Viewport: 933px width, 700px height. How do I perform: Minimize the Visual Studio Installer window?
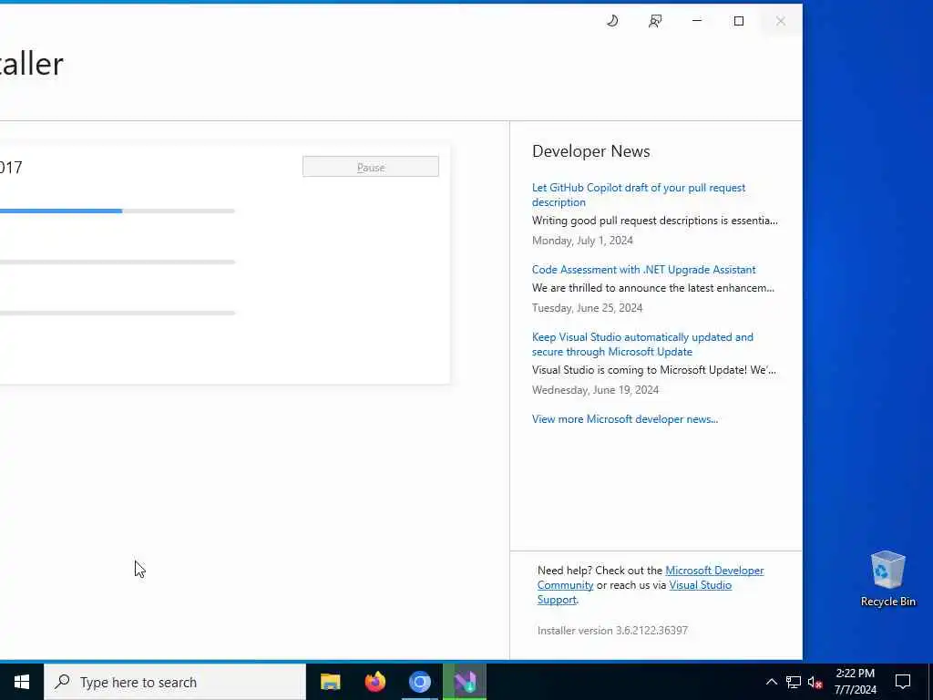click(697, 21)
